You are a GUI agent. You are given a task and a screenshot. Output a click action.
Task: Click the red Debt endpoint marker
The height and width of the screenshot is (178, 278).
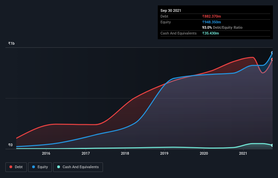pyautogui.click(x=272, y=59)
